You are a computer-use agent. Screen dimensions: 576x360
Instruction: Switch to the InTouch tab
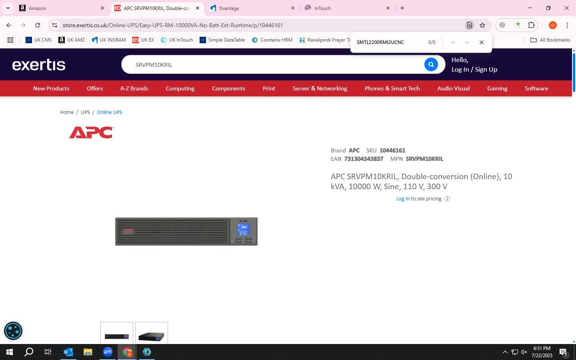coord(348,8)
